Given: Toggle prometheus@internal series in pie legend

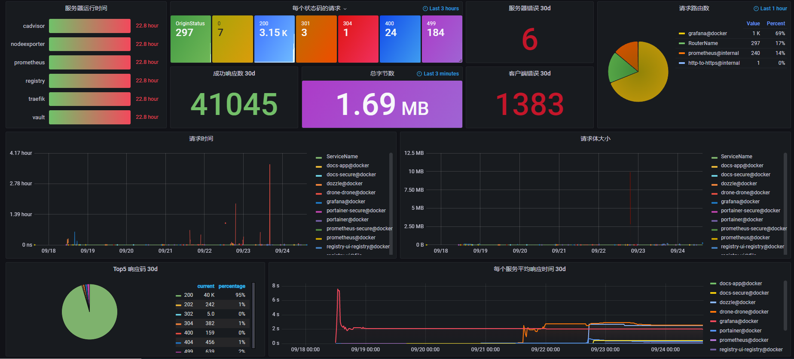Looking at the screenshot, I should click(x=713, y=53).
